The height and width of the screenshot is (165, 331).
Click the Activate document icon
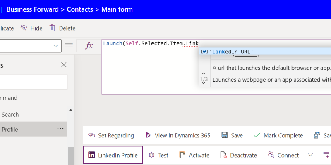pos(182,155)
